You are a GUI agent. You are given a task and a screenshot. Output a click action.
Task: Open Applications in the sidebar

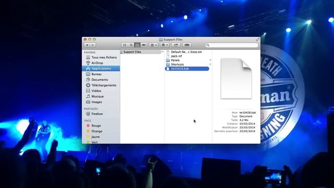click(x=101, y=68)
